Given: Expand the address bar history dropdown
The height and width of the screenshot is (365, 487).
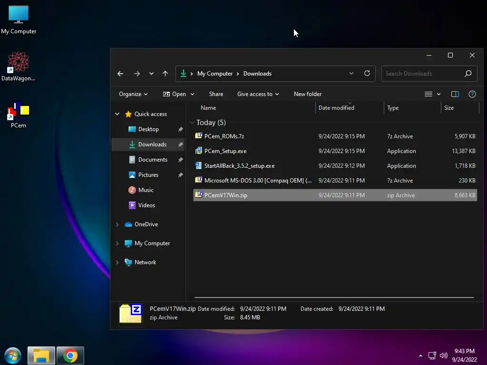Looking at the screenshot, I should coord(351,74).
